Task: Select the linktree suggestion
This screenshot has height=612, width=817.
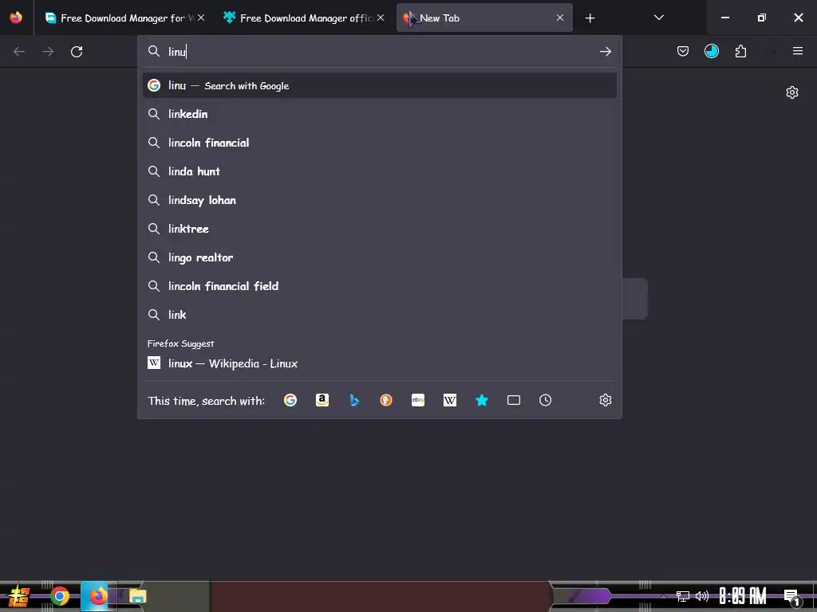Action: pyautogui.click(x=379, y=229)
